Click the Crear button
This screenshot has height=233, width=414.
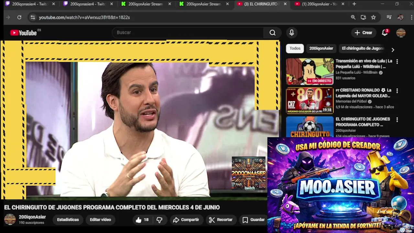[x=364, y=33]
